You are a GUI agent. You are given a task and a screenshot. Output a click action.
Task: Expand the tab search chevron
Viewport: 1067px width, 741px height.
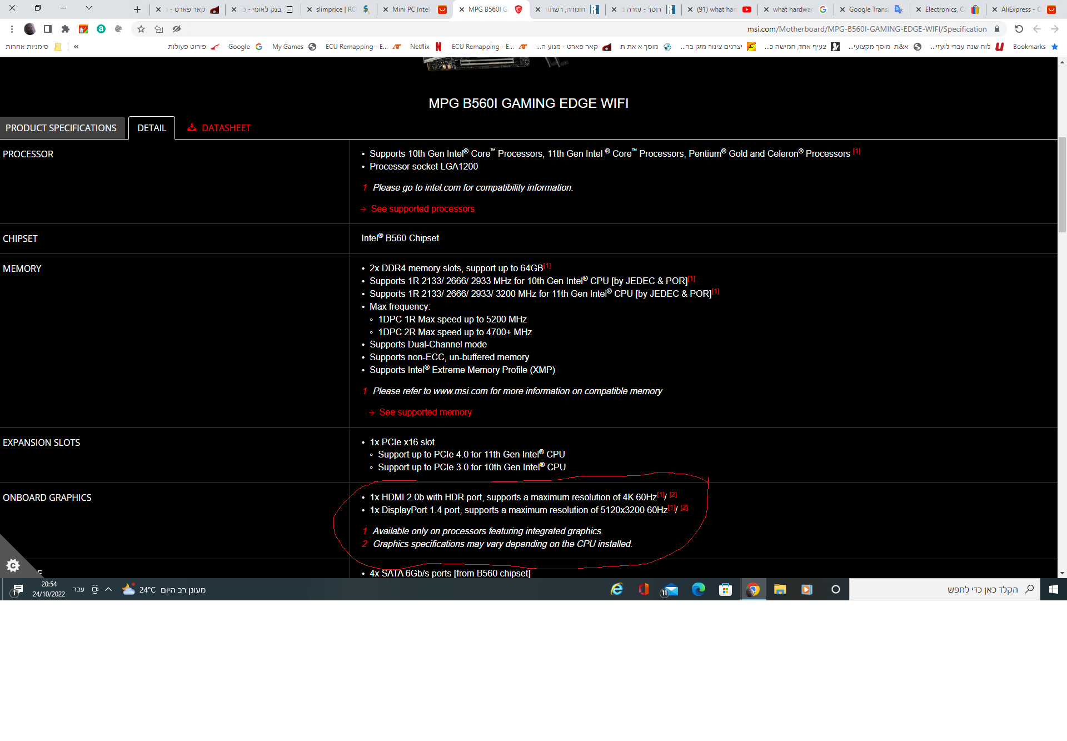89,8
